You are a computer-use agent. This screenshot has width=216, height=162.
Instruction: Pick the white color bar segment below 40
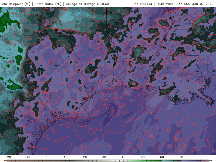[118, 161]
